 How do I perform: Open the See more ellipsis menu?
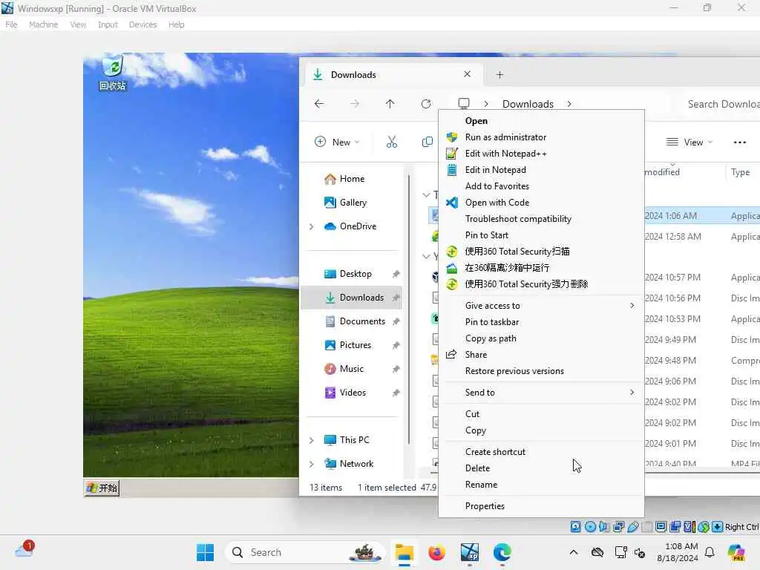point(740,142)
